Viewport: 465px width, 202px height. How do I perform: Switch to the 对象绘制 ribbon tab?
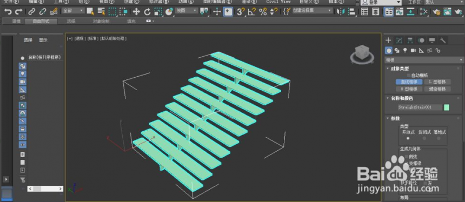coord(101,21)
